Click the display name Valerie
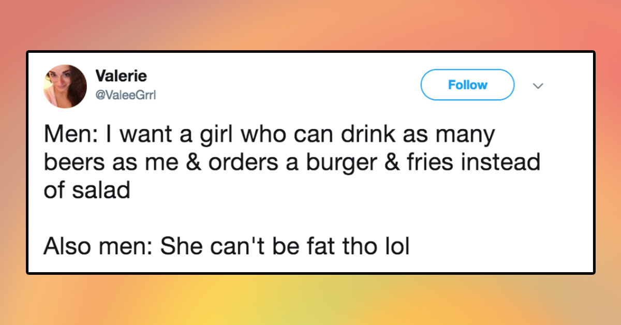Image resolution: width=621 pixels, height=325 pixels. [x=122, y=76]
